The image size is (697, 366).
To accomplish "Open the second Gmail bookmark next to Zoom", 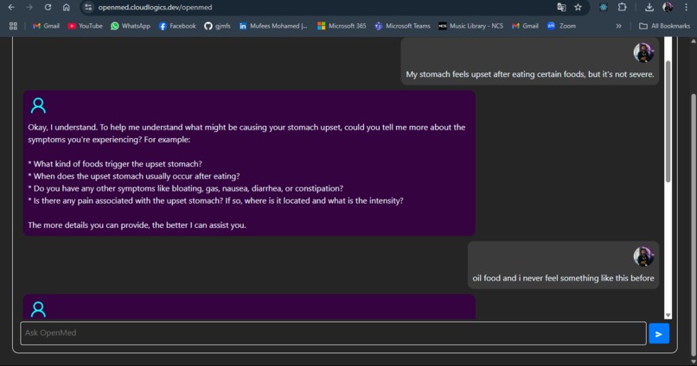I will coord(525,26).
